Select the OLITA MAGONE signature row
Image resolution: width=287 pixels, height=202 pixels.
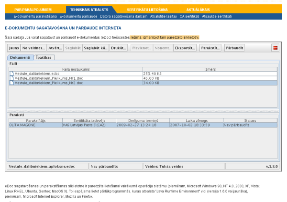143,125
